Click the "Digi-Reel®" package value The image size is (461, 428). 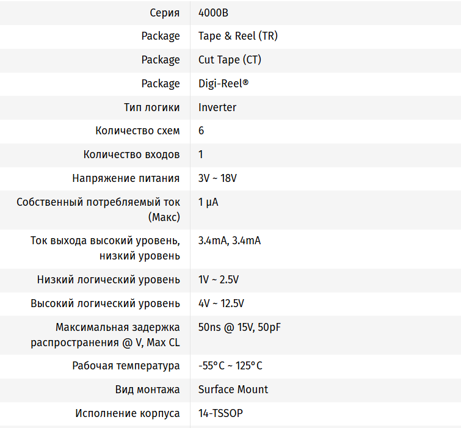click(223, 84)
